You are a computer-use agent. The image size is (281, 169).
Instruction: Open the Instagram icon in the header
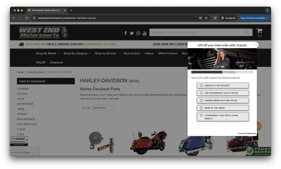[138, 33]
